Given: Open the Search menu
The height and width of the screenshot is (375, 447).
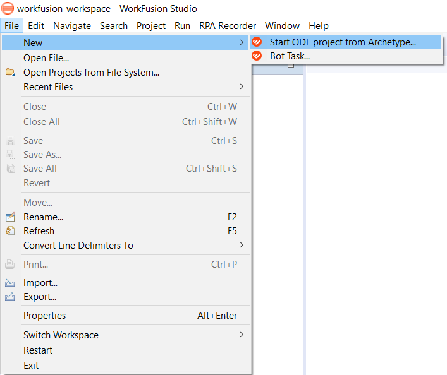Looking at the screenshot, I should (114, 26).
